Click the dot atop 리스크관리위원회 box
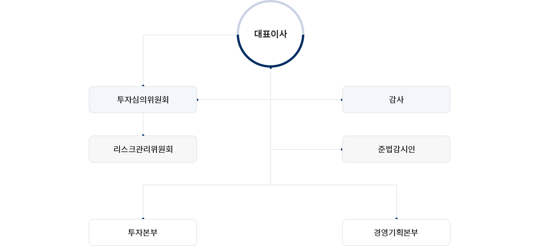This screenshot has width=541, height=246. pos(143,135)
